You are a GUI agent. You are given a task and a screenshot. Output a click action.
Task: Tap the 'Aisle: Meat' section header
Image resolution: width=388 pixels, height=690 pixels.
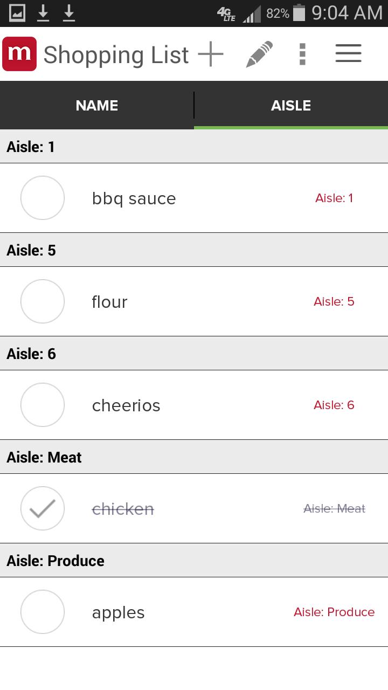tap(44, 457)
